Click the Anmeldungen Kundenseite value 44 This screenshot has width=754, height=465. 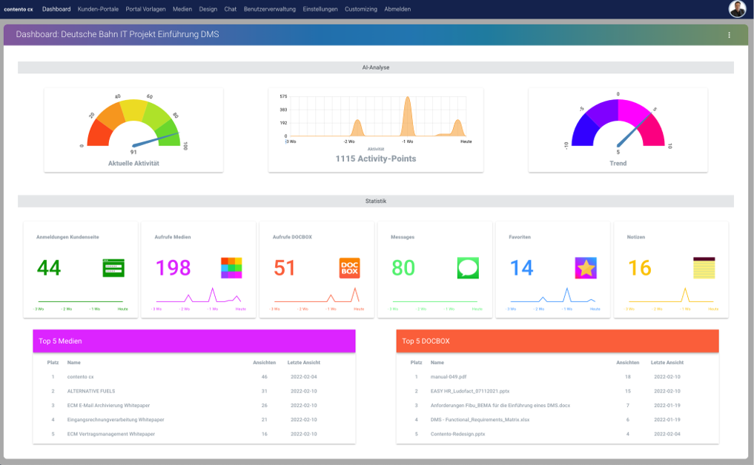point(49,267)
